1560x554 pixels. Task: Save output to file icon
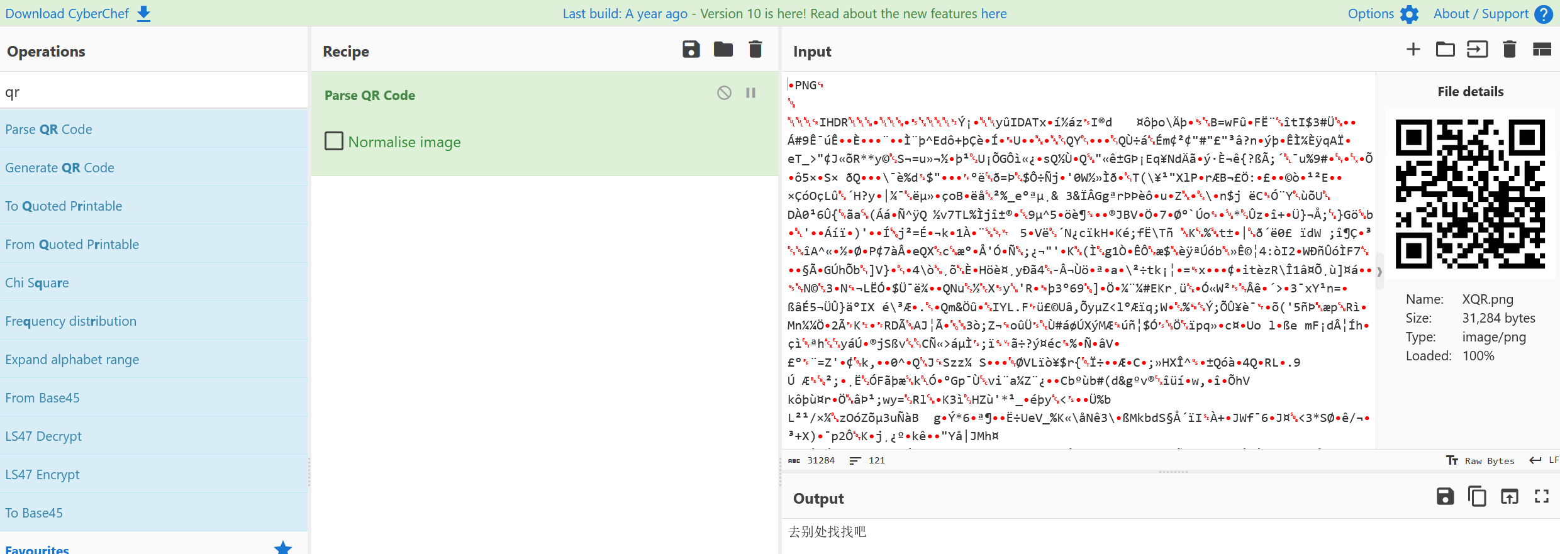point(1446,497)
